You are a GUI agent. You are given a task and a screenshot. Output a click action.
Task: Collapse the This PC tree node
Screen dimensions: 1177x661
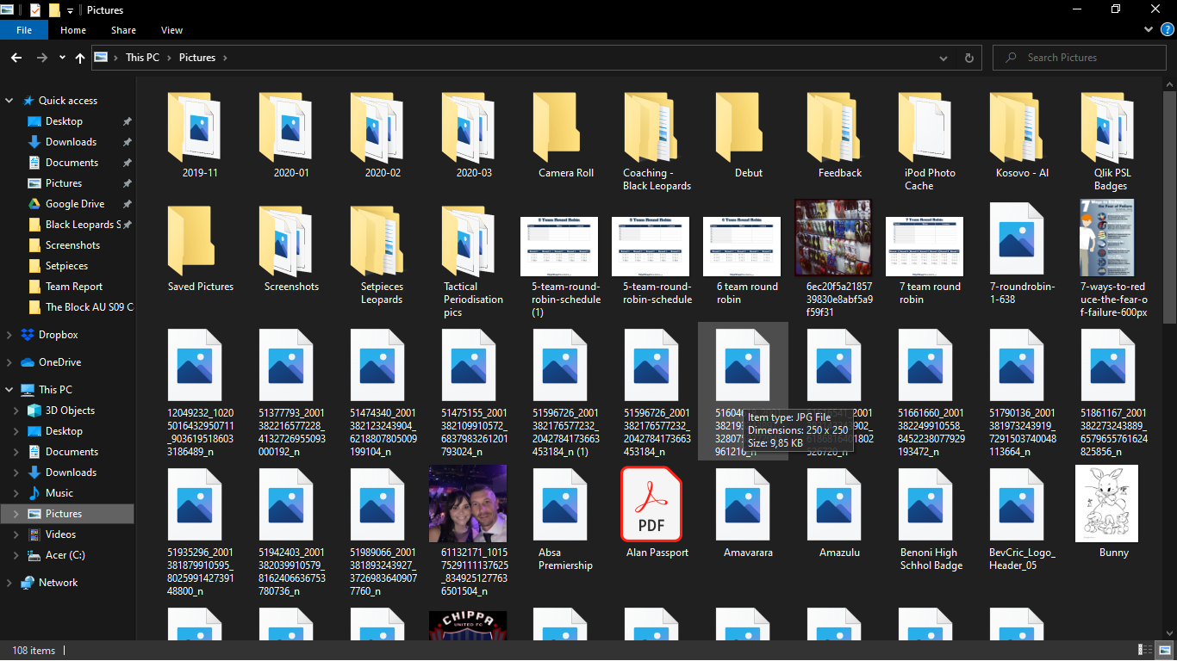(x=9, y=389)
